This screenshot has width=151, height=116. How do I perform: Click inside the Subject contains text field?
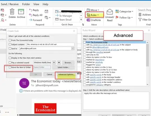(50, 44)
